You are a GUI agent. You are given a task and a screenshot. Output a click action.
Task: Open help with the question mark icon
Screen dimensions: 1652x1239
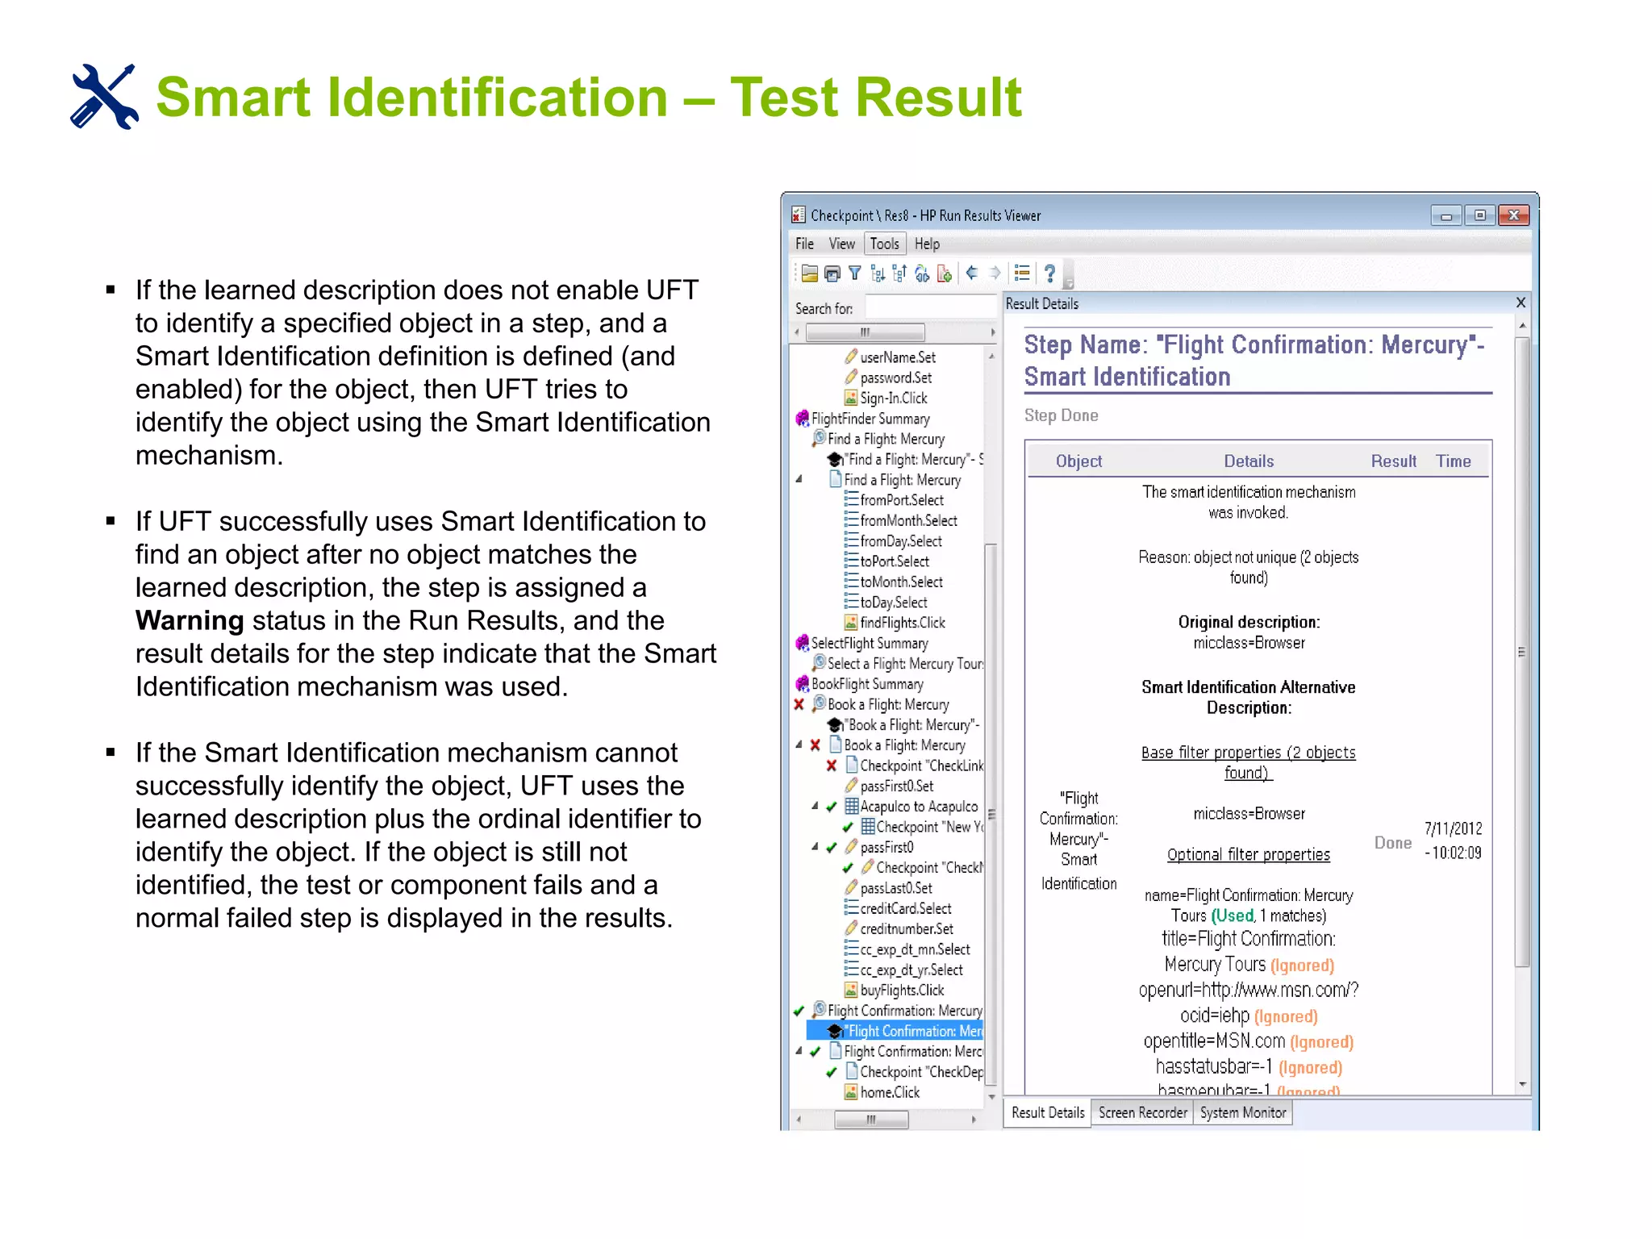pyautogui.click(x=1049, y=274)
